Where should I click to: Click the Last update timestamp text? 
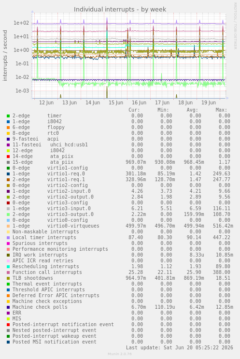click(179, 348)
